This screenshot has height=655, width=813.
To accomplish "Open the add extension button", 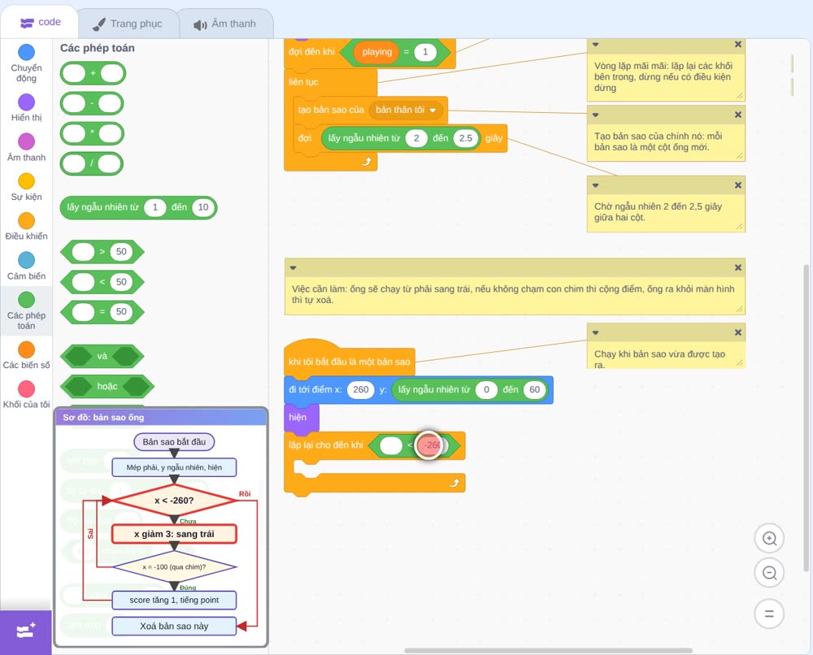I will pos(26,631).
